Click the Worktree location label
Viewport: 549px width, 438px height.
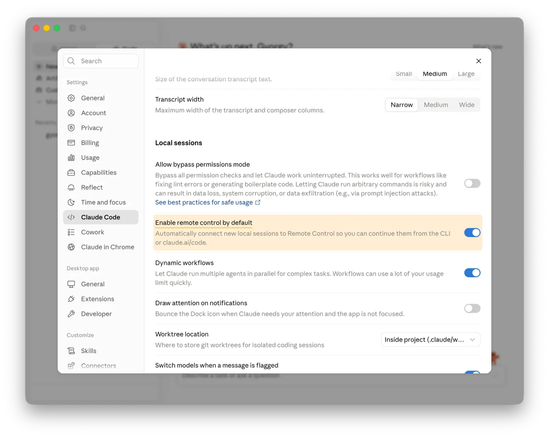coord(182,334)
